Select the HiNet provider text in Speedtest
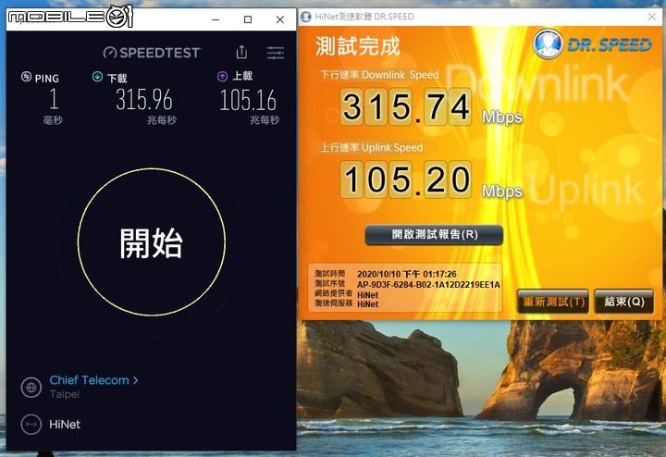The width and height of the screenshot is (666, 457). click(65, 425)
